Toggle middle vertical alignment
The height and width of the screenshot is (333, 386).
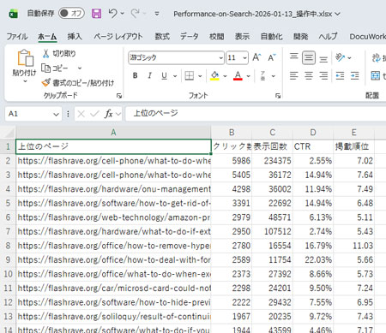309,58
